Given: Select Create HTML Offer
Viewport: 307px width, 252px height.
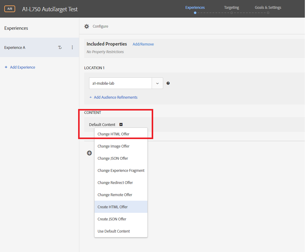Looking at the screenshot, I should click(x=121, y=207).
